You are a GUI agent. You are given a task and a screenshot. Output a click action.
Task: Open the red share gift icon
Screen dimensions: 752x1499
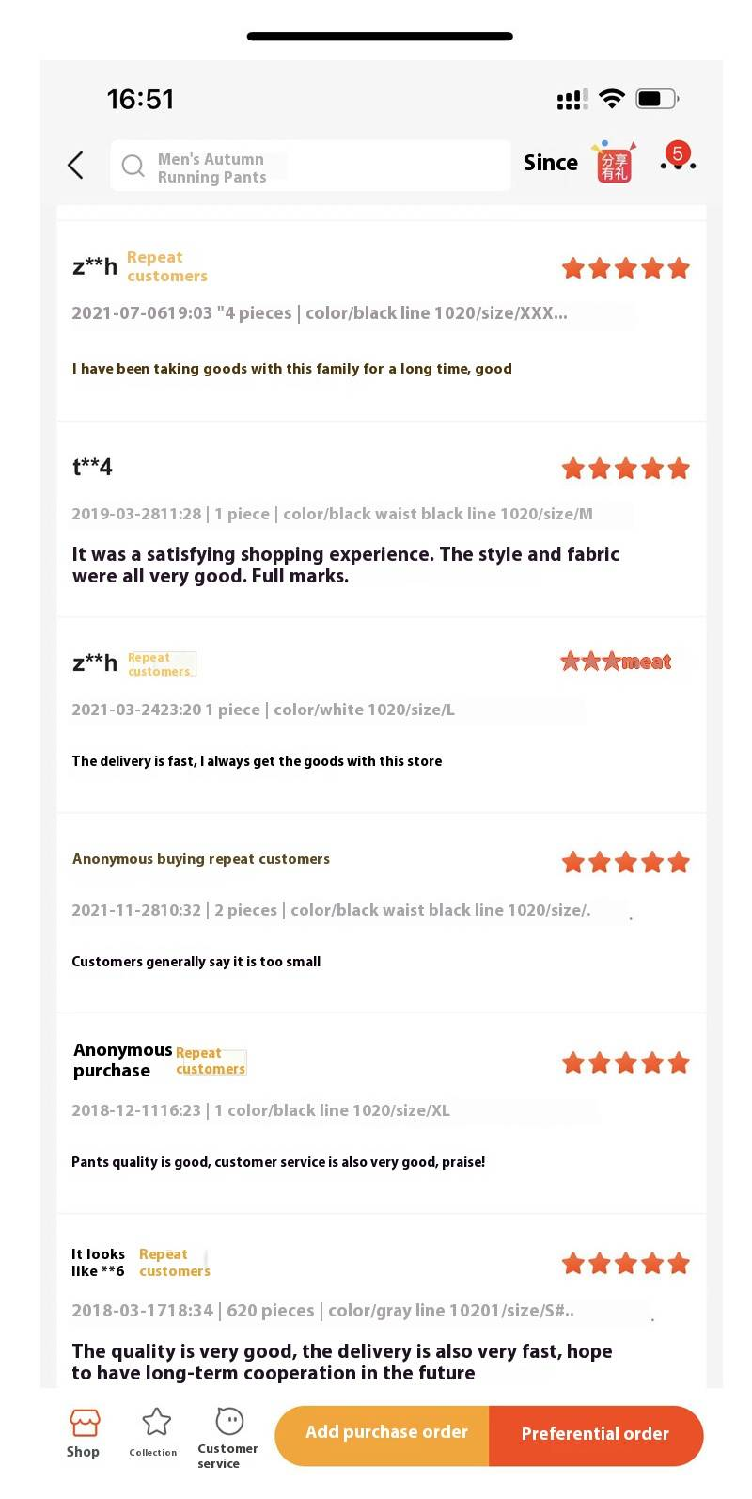tap(614, 163)
